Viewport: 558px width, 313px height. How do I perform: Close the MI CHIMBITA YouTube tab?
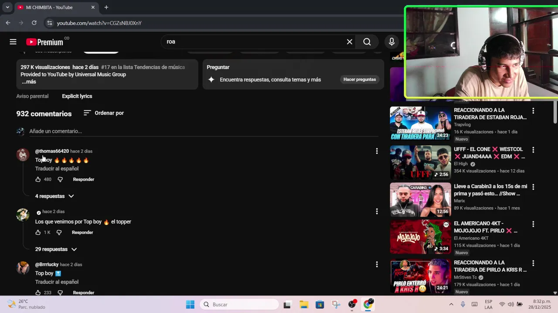pos(93,7)
